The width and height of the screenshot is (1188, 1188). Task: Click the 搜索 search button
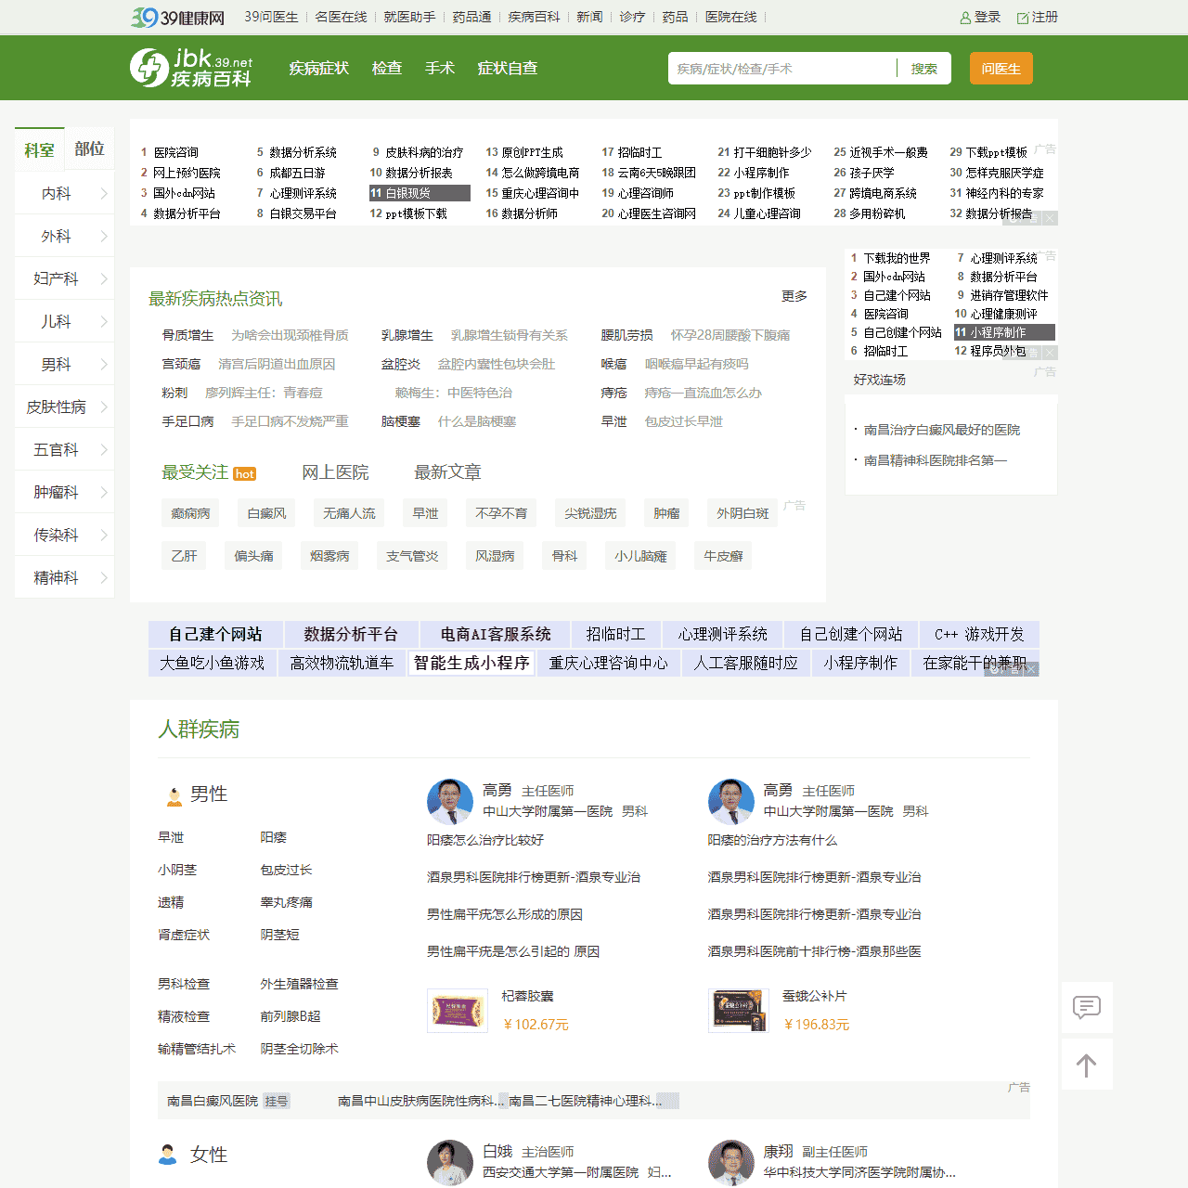click(x=924, y=68)
